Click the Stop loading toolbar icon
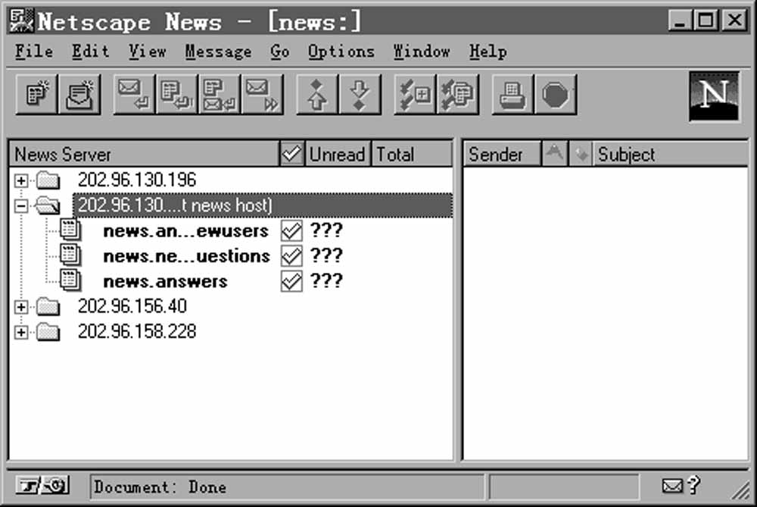The image size is (757, 507). [556, 94]
